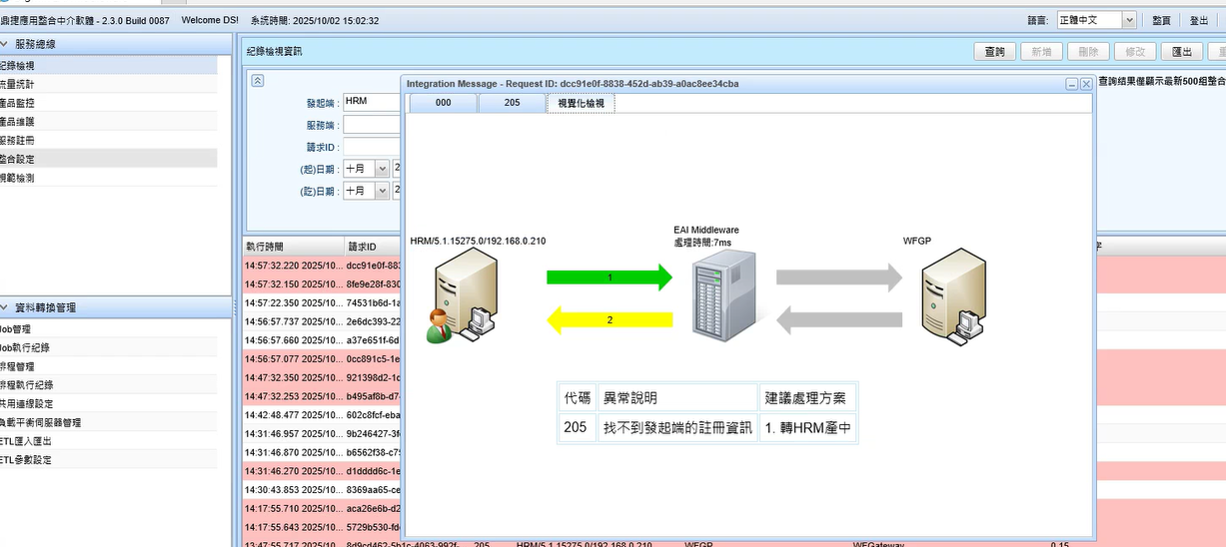Click yellow arrow labeled 2
Viewport: 1226px width, 547px height.
[610, 319]
